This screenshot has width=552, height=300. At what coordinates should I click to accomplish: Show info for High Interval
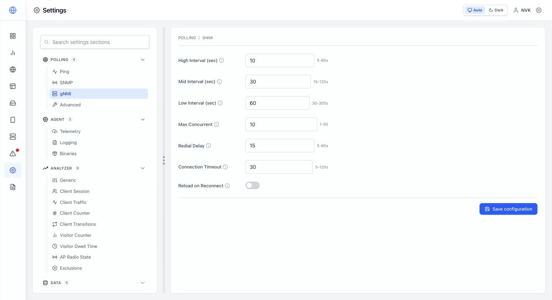222,60
